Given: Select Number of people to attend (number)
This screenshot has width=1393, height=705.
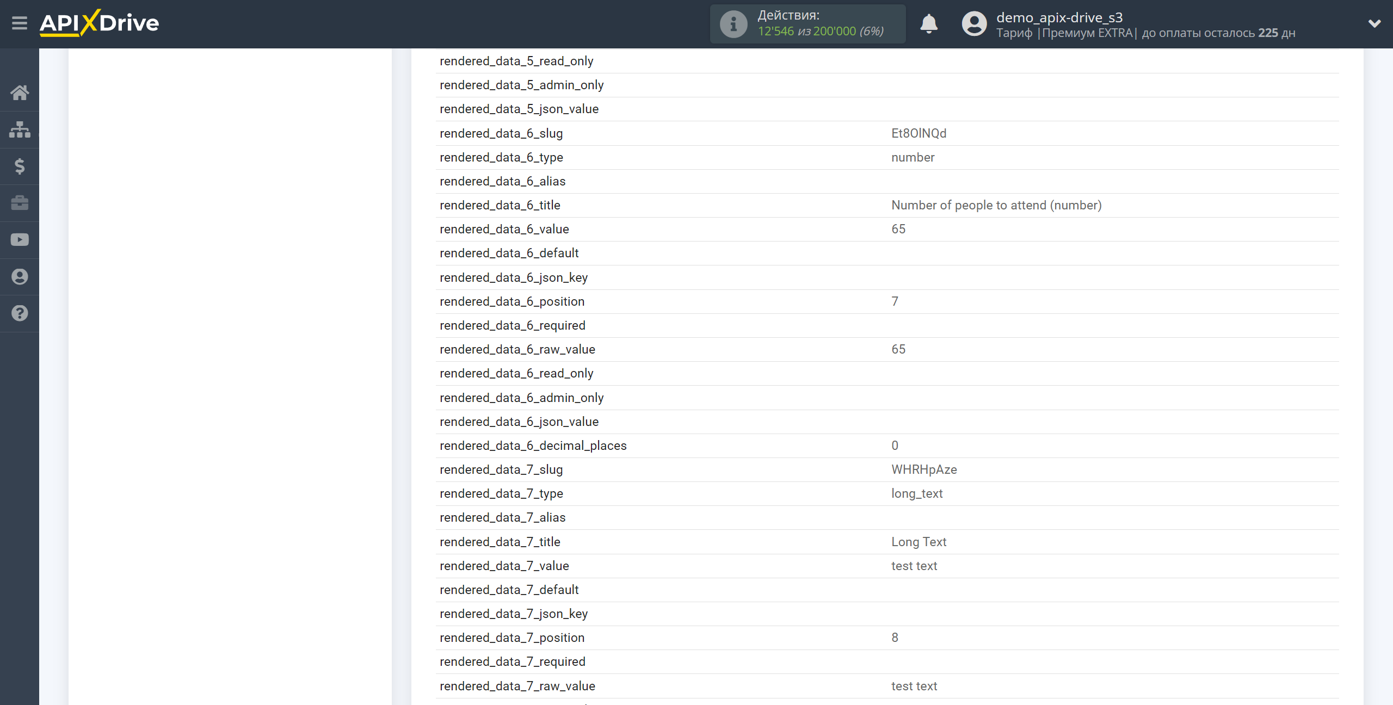Looking at the screenshot, I should (996, 205).
